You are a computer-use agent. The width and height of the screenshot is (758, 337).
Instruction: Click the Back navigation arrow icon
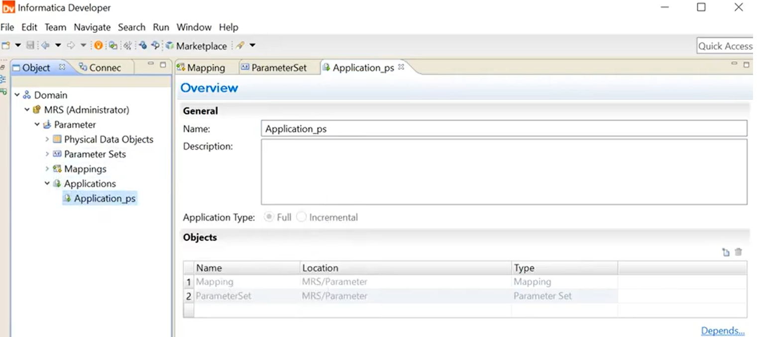point(45,45)
